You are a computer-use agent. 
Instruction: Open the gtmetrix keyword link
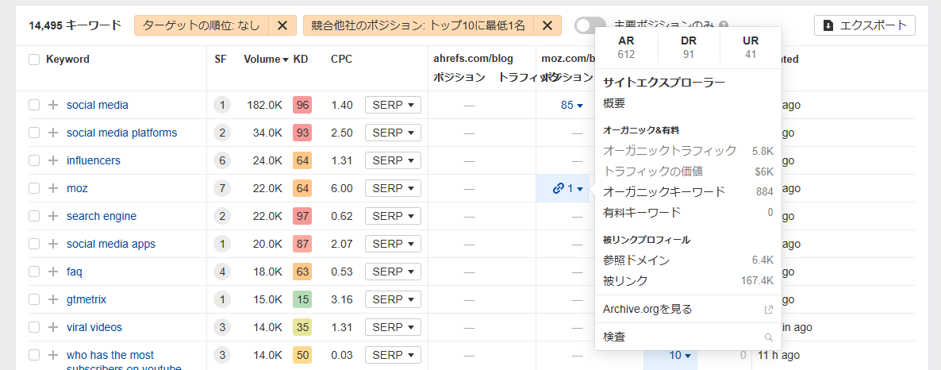(x=86, y=299)
